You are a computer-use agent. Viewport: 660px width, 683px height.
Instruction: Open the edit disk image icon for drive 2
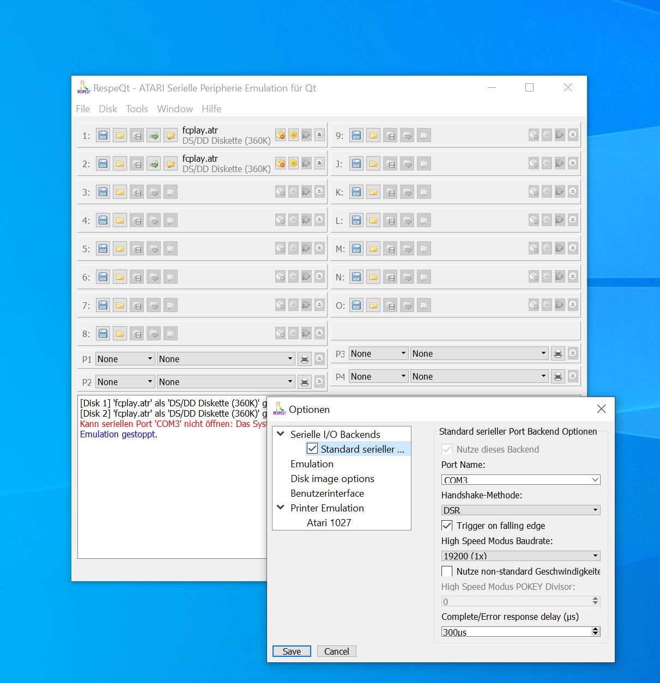coord(171,163)
